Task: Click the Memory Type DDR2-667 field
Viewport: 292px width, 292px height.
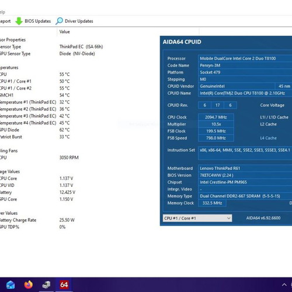Action: [245, 196]
